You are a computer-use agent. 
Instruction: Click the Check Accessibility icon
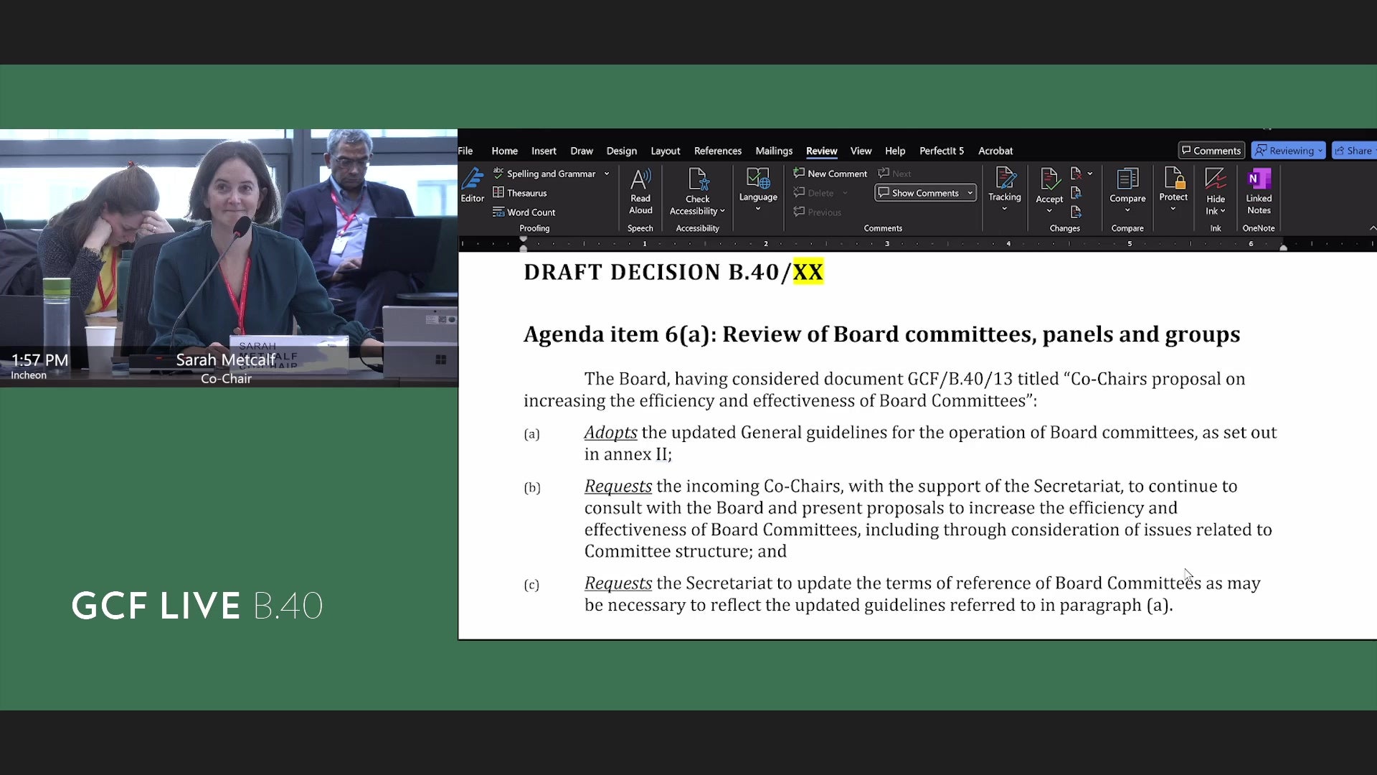point(698,179)
